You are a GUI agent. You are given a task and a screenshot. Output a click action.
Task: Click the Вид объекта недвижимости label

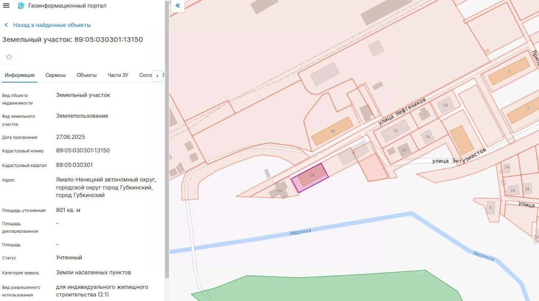point(17,99)
